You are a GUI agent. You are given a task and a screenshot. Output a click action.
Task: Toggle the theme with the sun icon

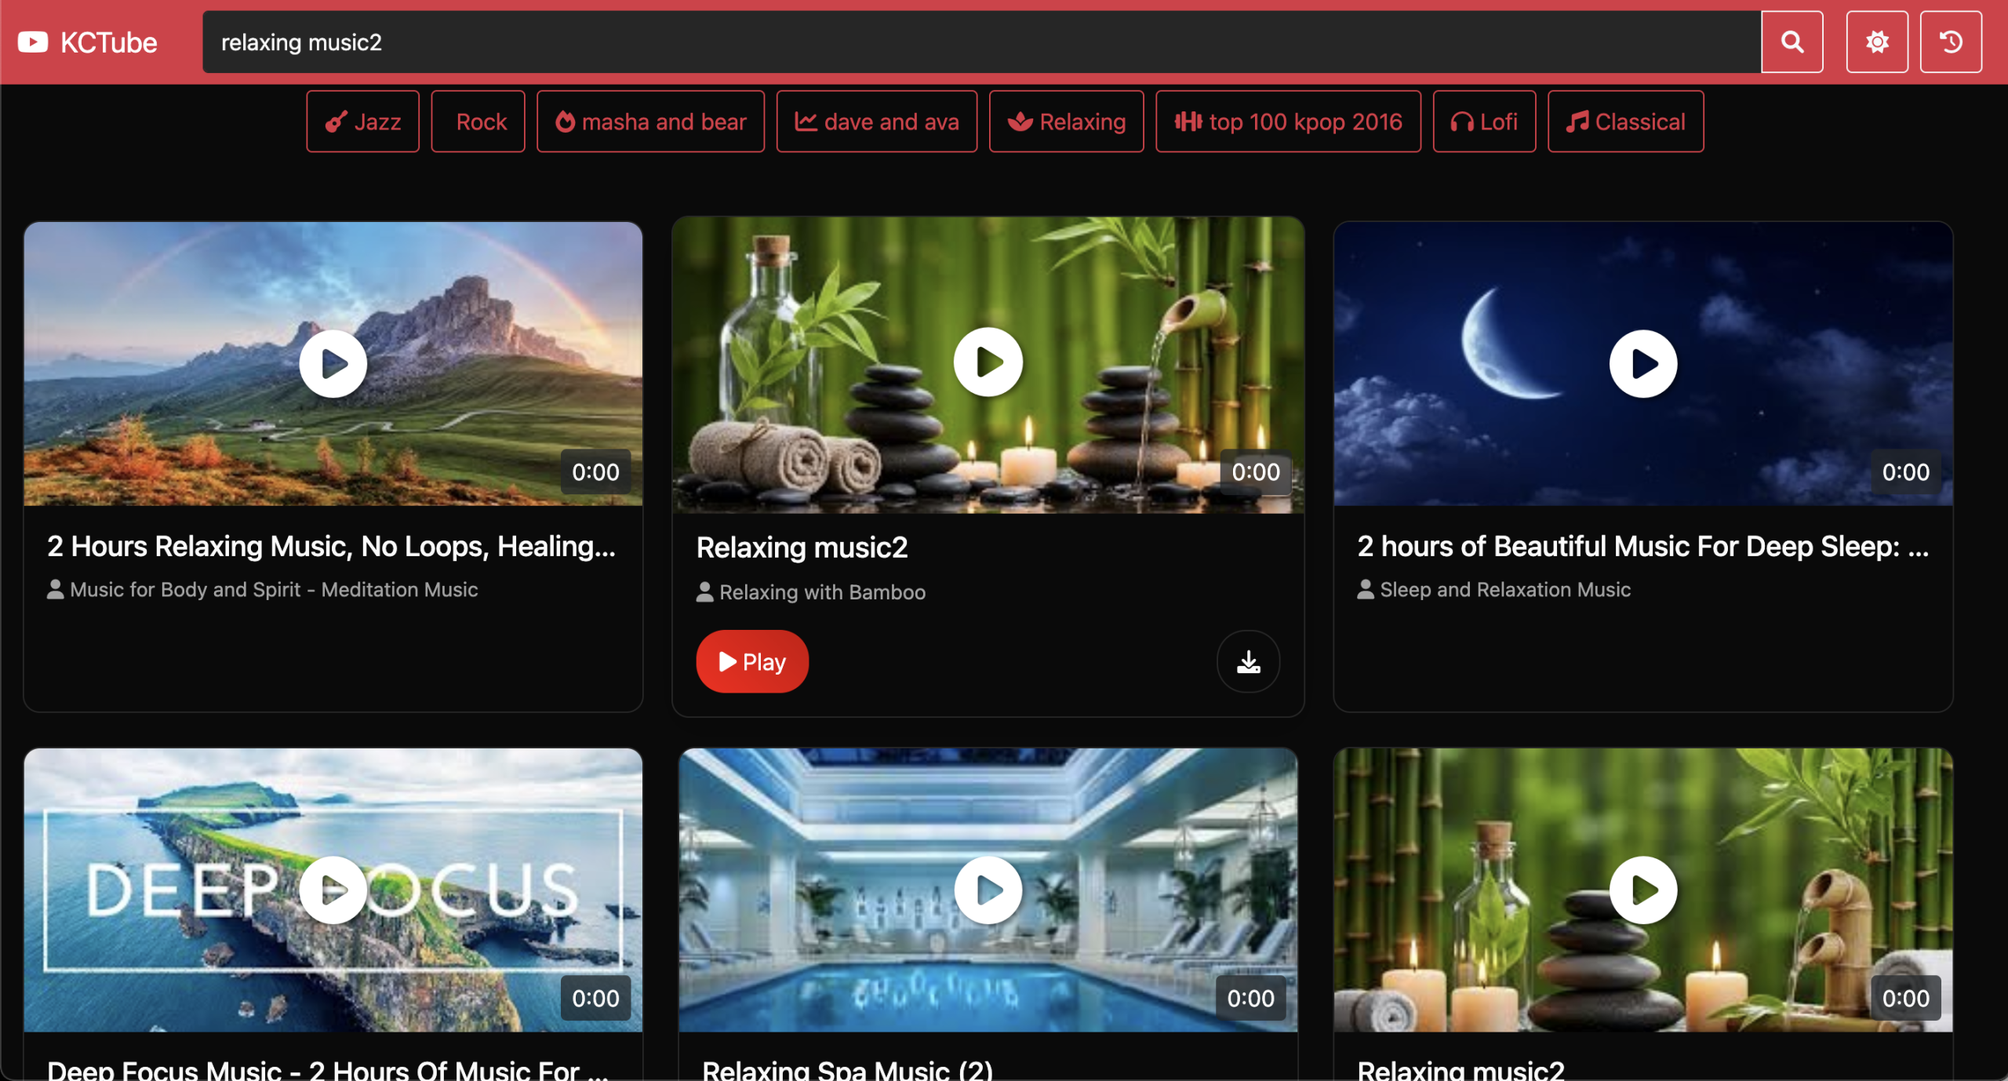click(x=1877, y=42)
